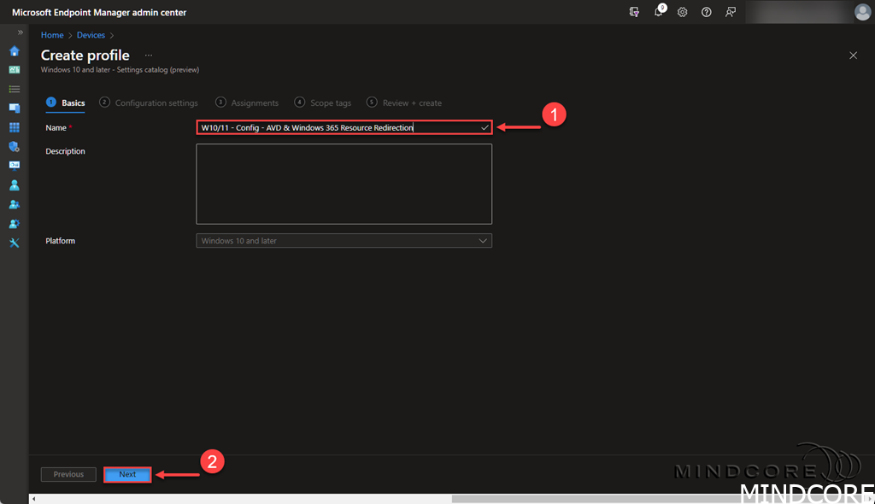Open Apps grid icon in sidebar
Screen dimensions: 875x504
click(x=14, y=127)
